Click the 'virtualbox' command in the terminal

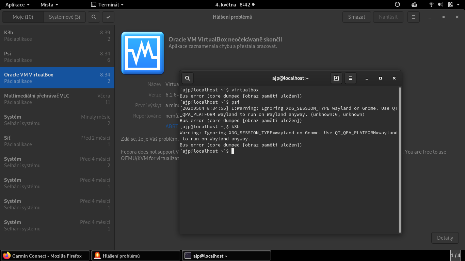click(245, 90)
